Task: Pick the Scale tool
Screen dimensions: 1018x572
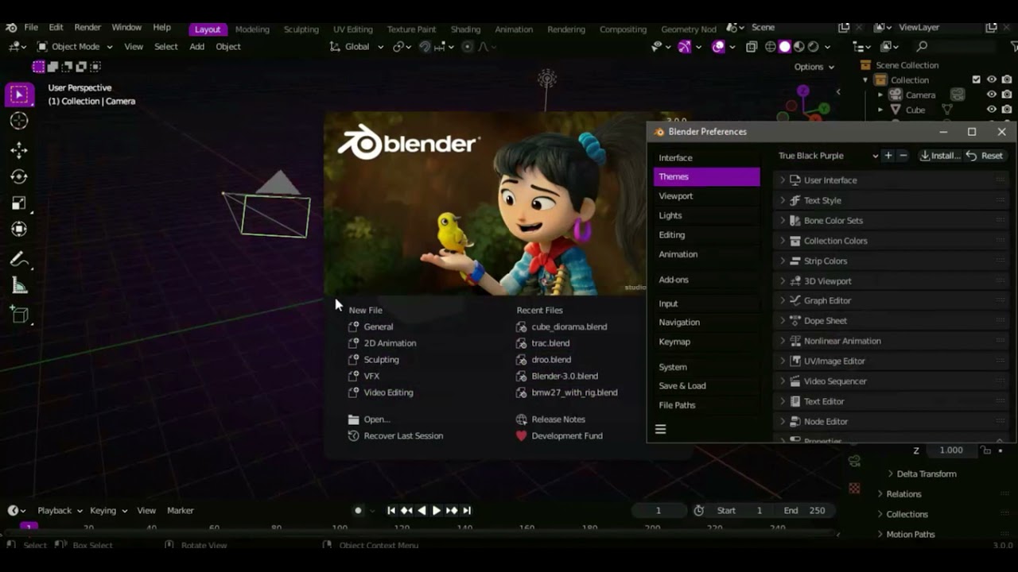Action: (x=19, y=203)
